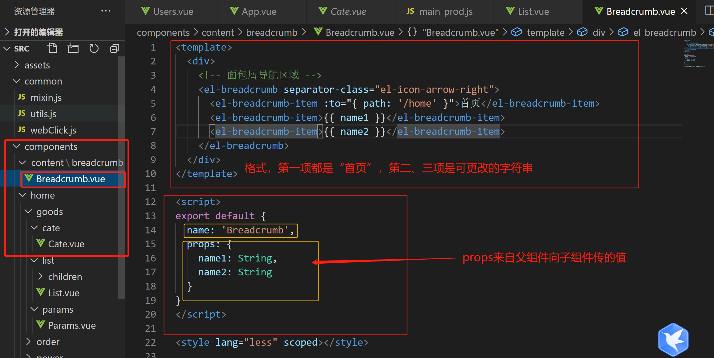Click the JS icon beside mixin.js
The image size is (714, 358).
[x=22, y=97]
